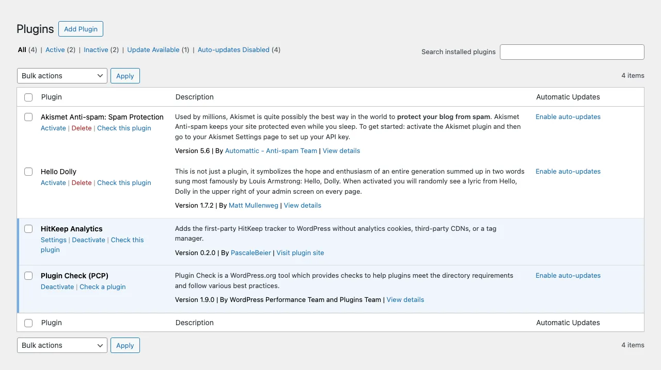Click Visit plugin site for HitKeep
Viewport: 661px width, 370px height.
coord(300,253)
